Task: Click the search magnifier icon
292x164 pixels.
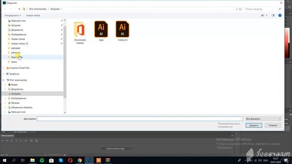Action: [280, 9]
